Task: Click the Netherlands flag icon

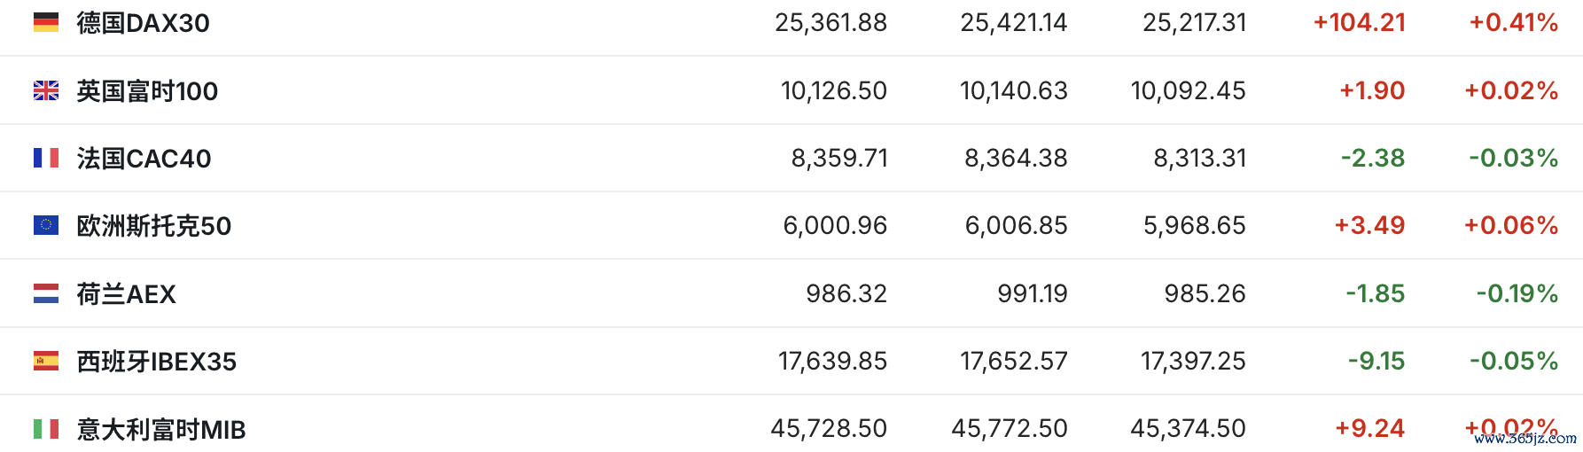Action: click(x=46, y=293)
